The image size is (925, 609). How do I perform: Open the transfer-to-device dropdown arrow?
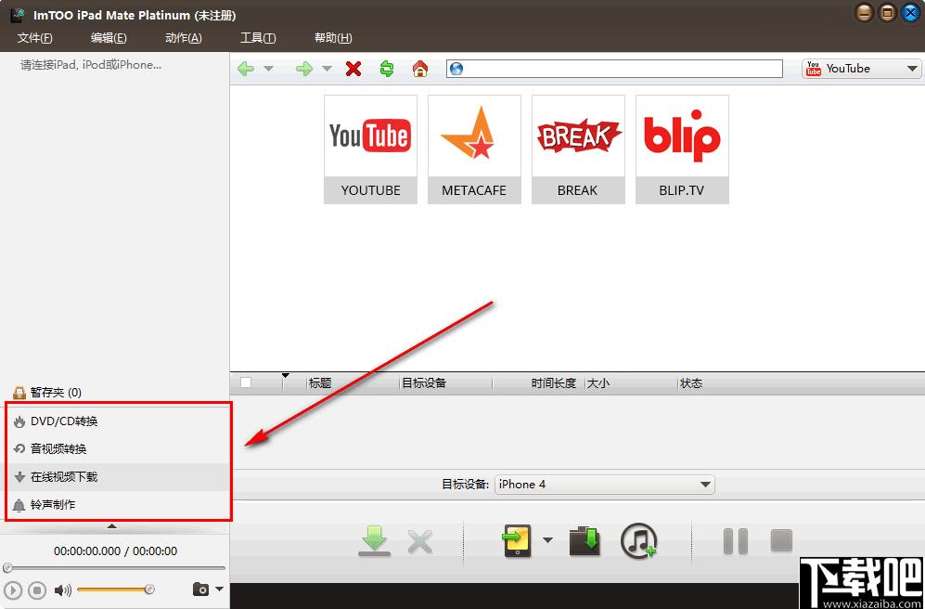pyautogui.click(x=548, y=540)
